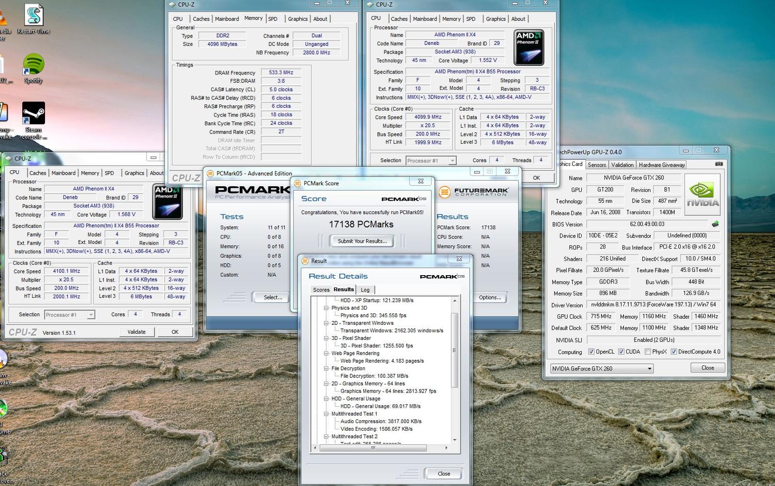Click Submit Your Results button

[362, 241]
